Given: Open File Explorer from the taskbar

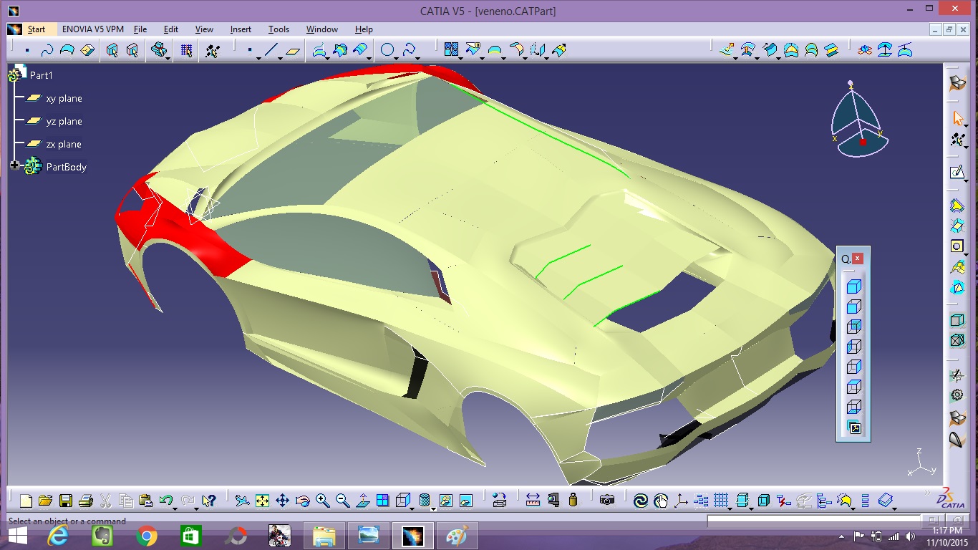Looking at the screenshot, I should [x=324, y=536].
